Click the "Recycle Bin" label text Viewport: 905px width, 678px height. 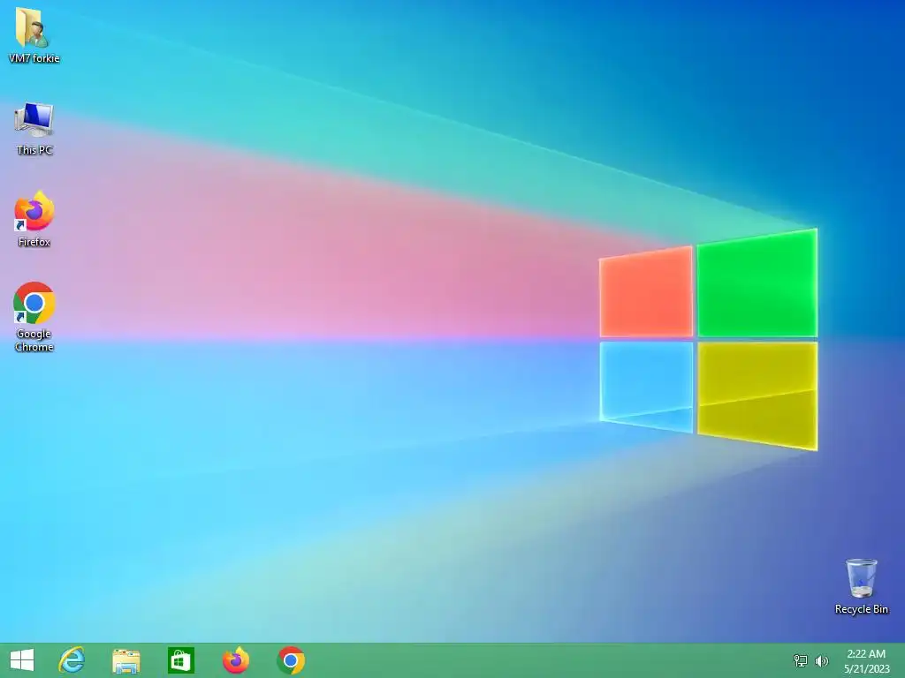pyautogui.click(x=861, y=609)
